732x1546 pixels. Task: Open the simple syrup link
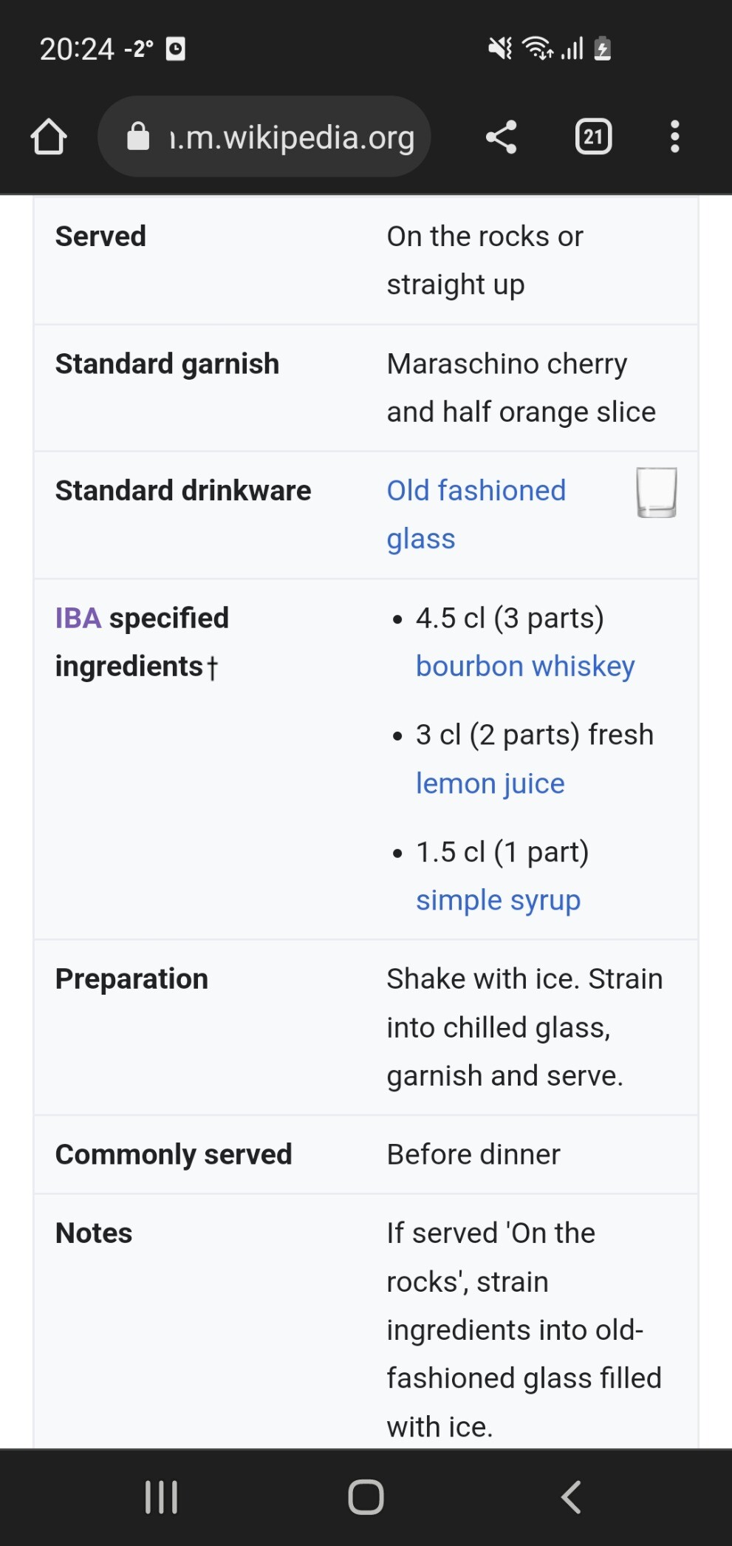point(498,900)
